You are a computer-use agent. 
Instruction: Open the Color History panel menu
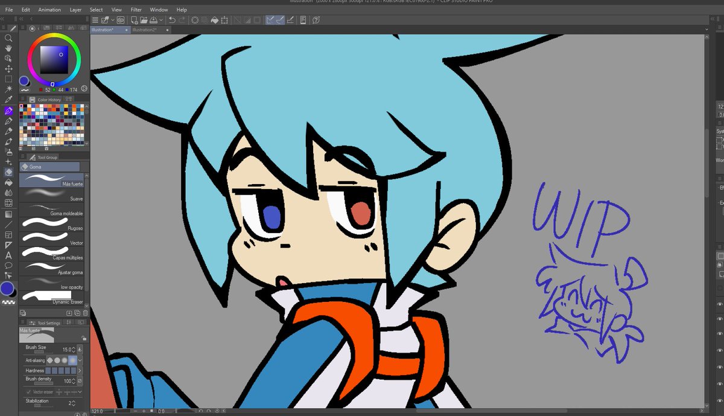click(23, 99)
